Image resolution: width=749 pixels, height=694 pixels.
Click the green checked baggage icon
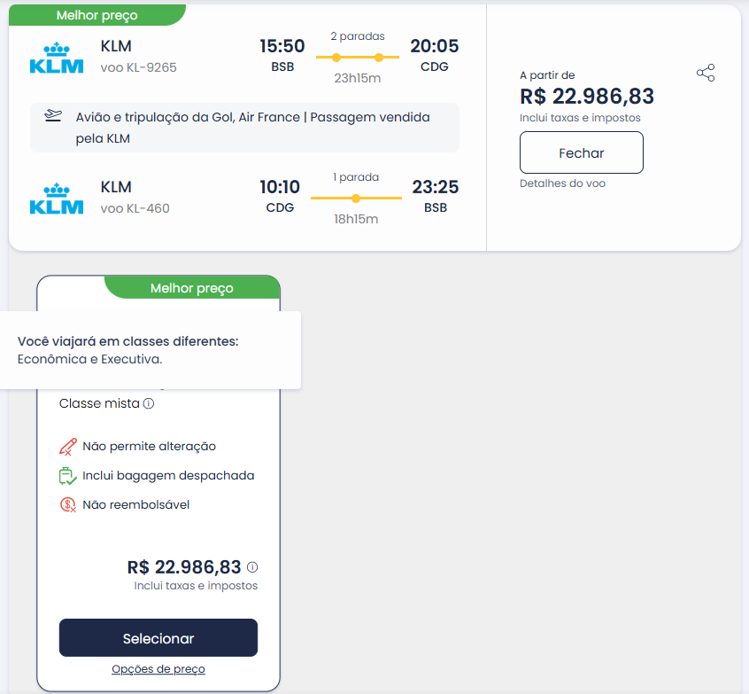click(x=68, y=476)
